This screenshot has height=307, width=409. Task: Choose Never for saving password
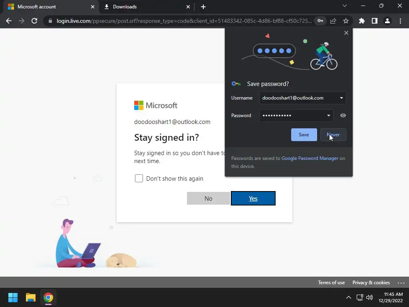coord(333,135)
